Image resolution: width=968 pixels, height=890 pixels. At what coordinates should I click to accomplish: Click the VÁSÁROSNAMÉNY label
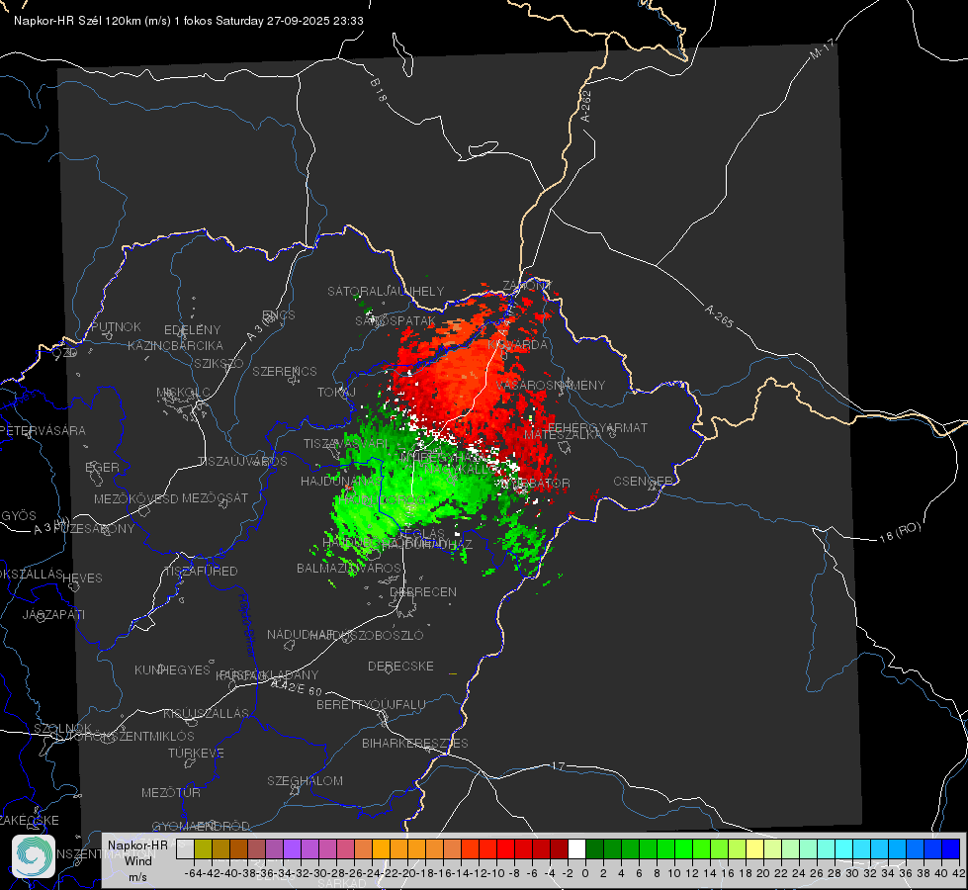pyautogui.click(x=552, y=385)
